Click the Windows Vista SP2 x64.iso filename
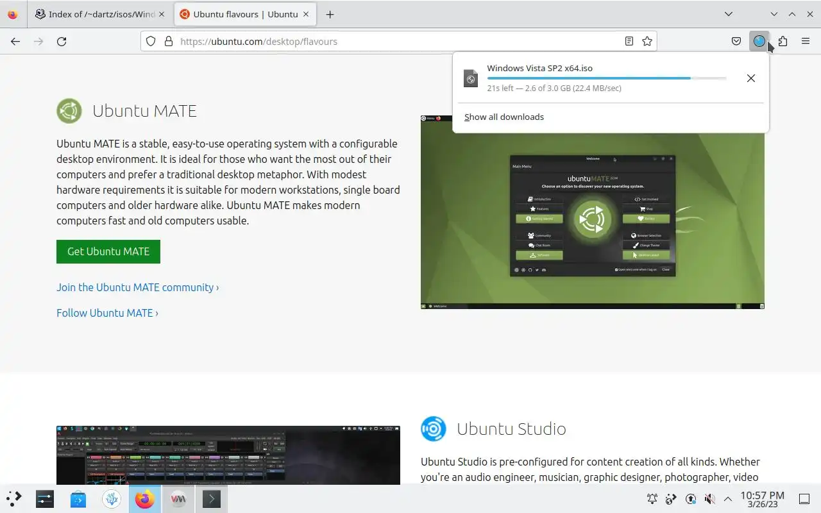Viewport: 821px width, 513px height. 539,68
